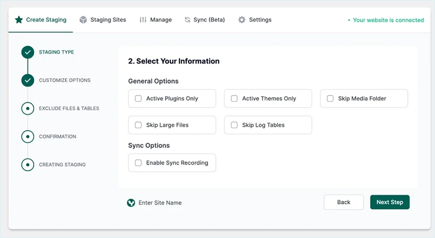Image resolution: width=435 pixels, height=238 pixels.
Task: Tick the Skip Large Files checkbox
Action: (138, 125)
